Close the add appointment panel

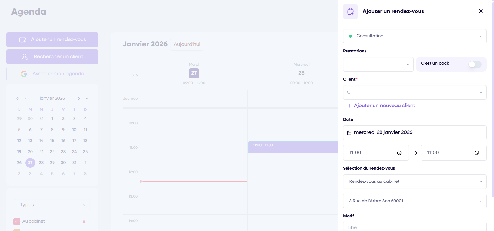[481, 11]
